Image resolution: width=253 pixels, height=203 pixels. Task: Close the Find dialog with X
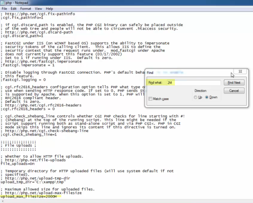[x=240, y=71]
